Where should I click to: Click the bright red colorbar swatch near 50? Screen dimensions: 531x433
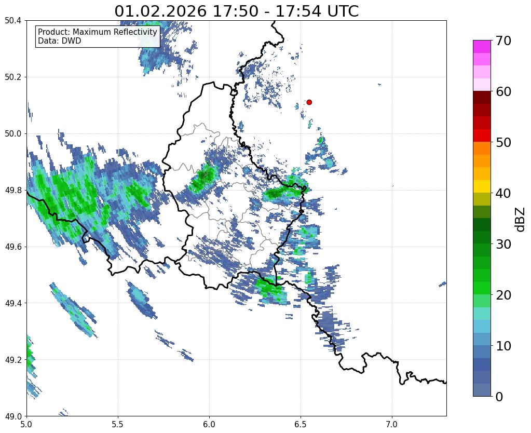tap(482, 136)
